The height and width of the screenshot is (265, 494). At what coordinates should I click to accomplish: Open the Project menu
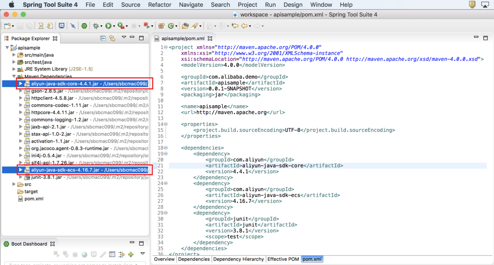[x=247, y=5]
